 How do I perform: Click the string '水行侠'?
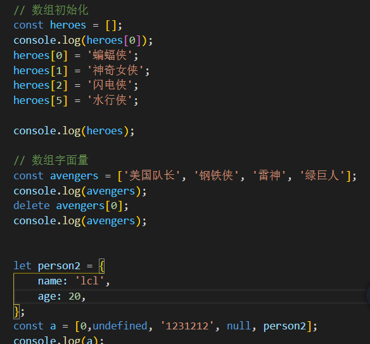(110, 100)
